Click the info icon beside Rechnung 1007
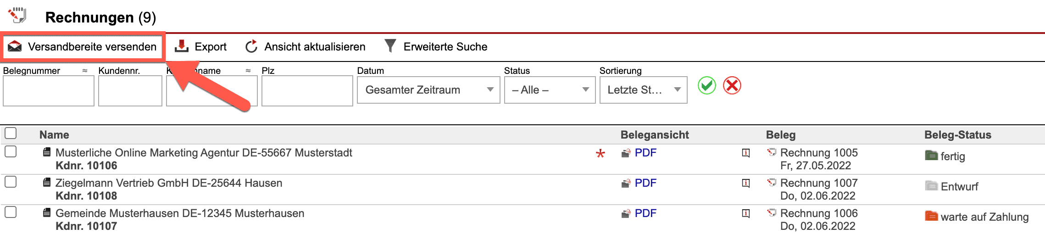 (x=746, y=183)
